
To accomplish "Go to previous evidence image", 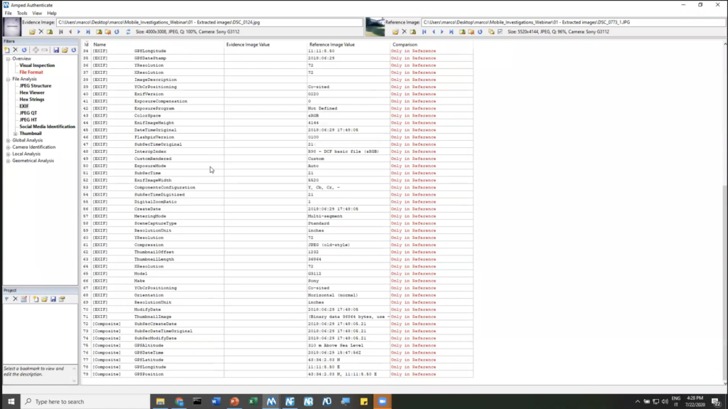I will click(70, 31).
